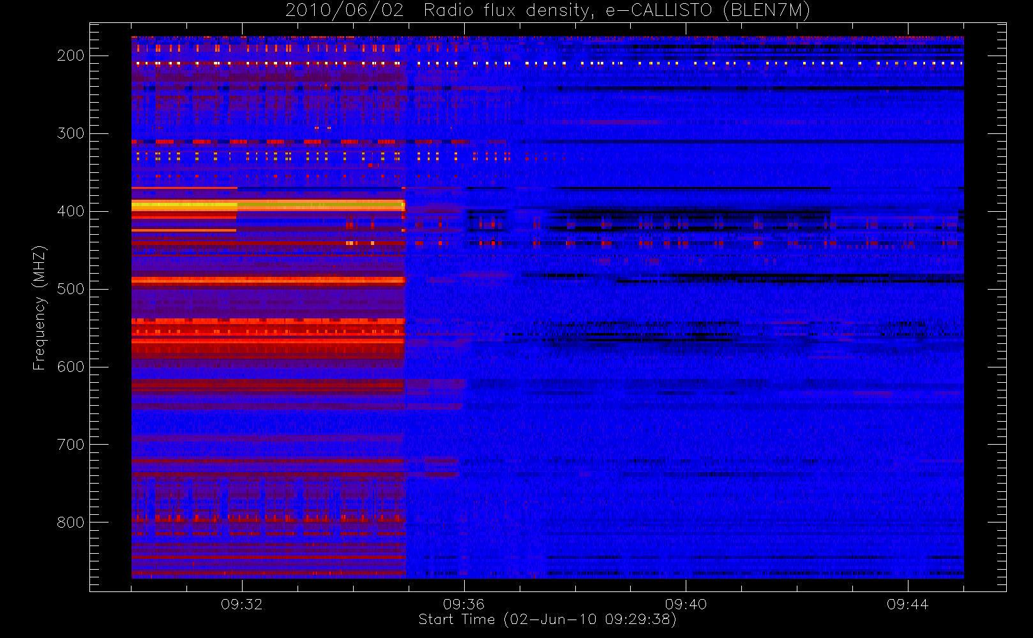Click the 'Start Time (02-Jun-10 09:29:38)' label
The image size is (1033, 638).
point(547,619)
